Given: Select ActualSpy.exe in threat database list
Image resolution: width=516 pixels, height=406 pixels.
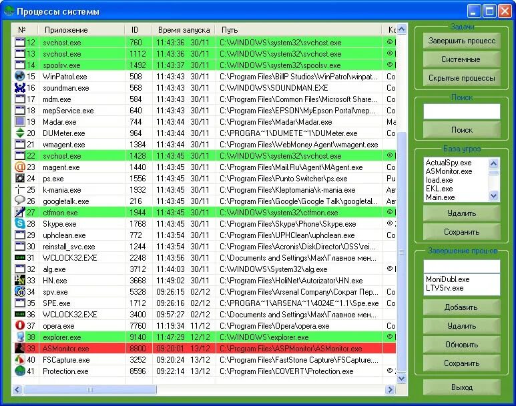Looking at the screenshot, I should (448, 163).
